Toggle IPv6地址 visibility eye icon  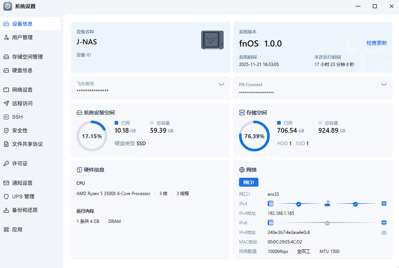[x=384, y=232]
